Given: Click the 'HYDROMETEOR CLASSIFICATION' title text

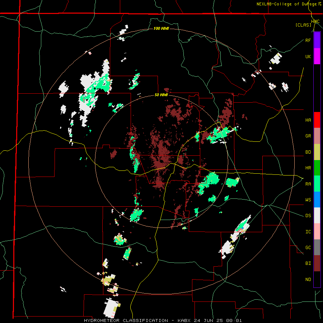Looking at the screenshot, I should (x=126, y=320).
